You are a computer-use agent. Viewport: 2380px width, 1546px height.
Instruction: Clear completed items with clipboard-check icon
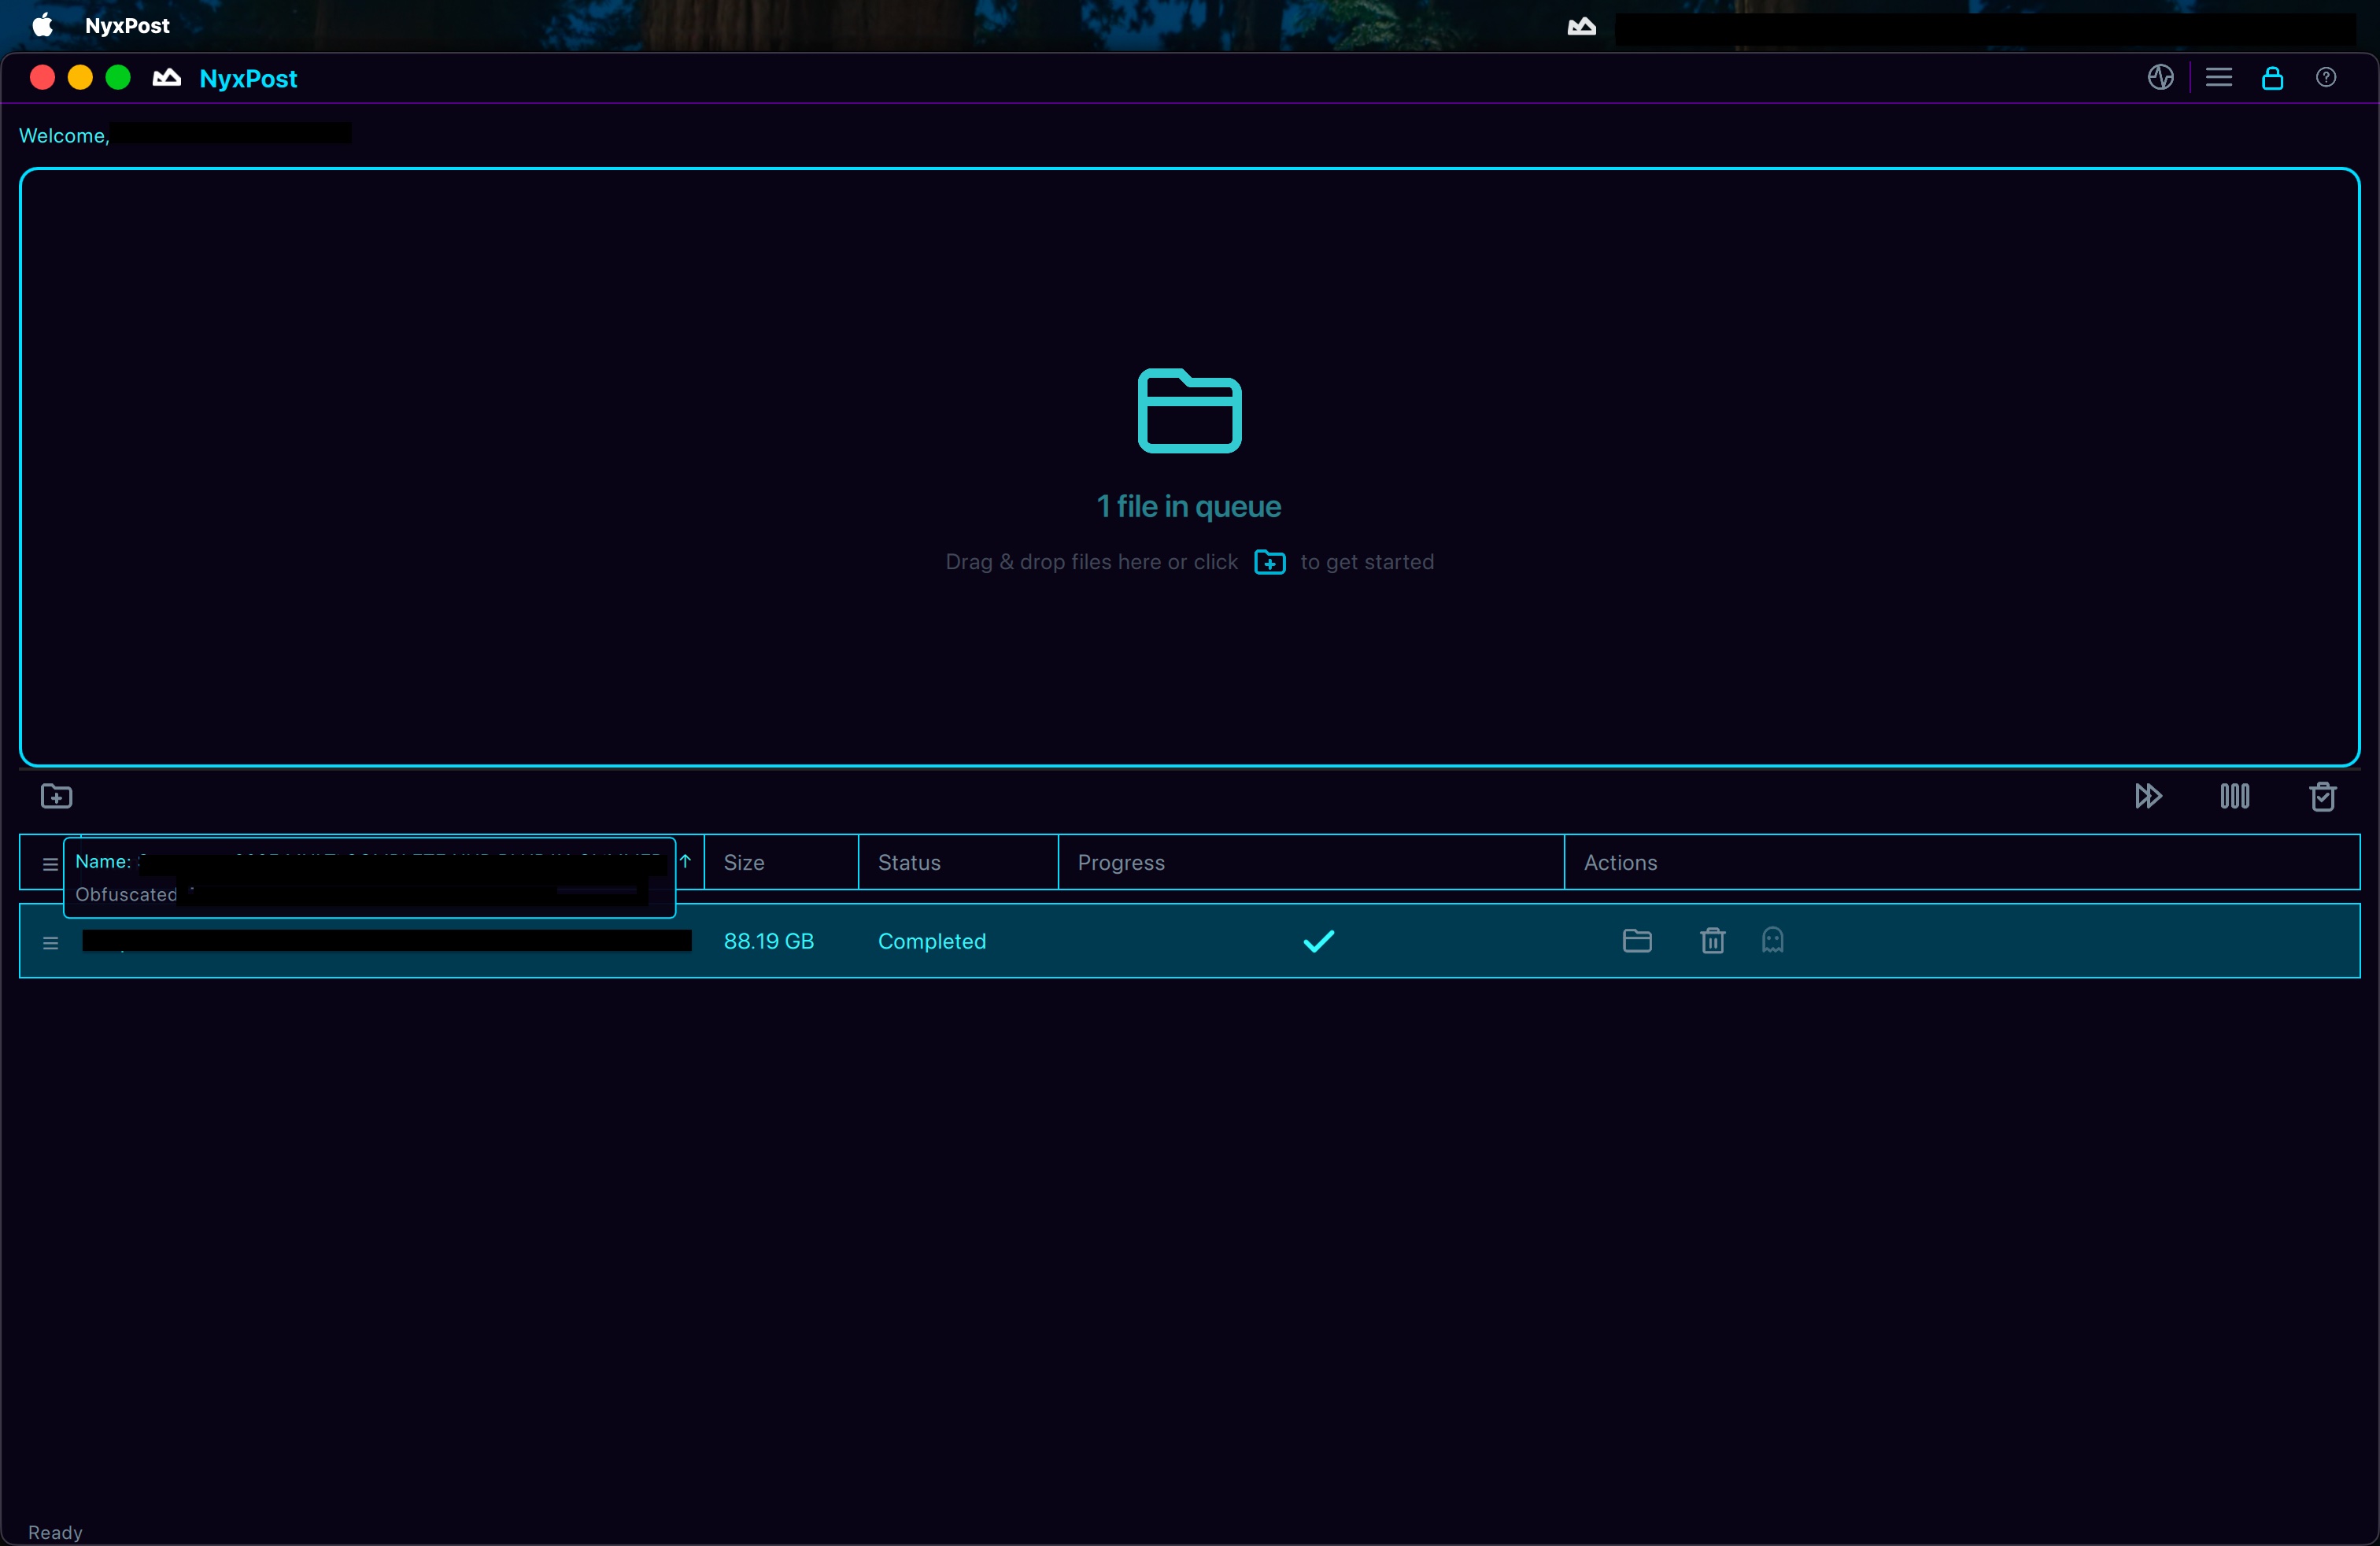coord(2322,796)
